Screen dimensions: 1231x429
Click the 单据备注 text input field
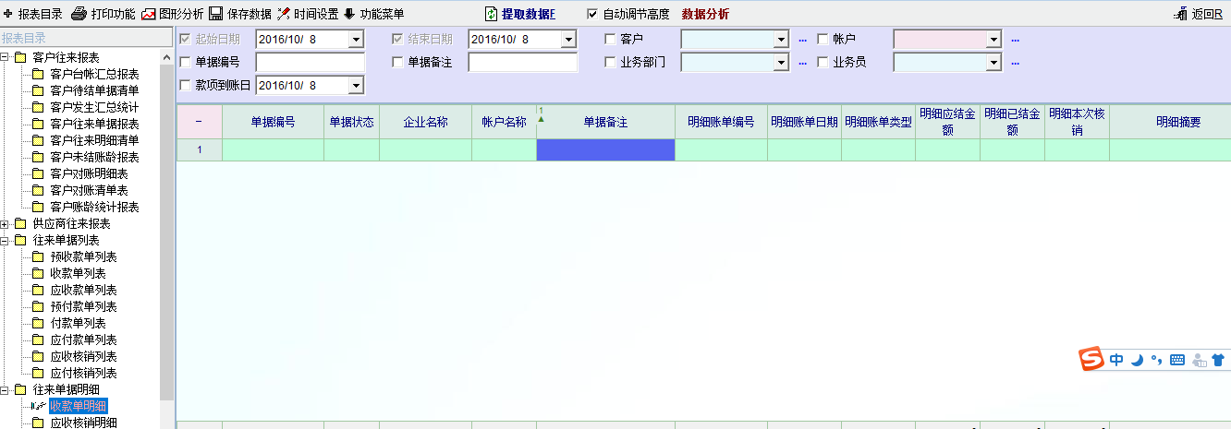[522, 62]
